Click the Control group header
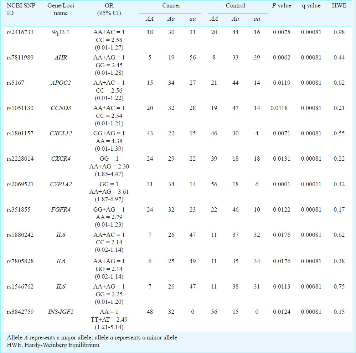 click(236, 5)
